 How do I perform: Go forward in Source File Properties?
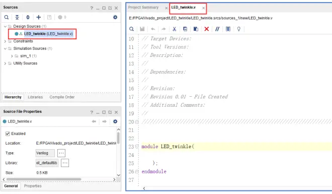[104, 121]
